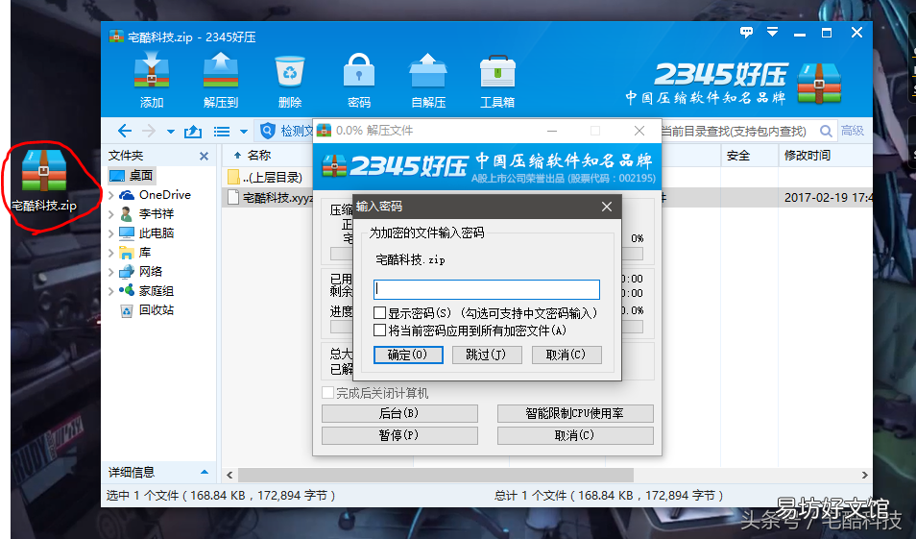Enable the 显示密码(S) checkbox

379,313
